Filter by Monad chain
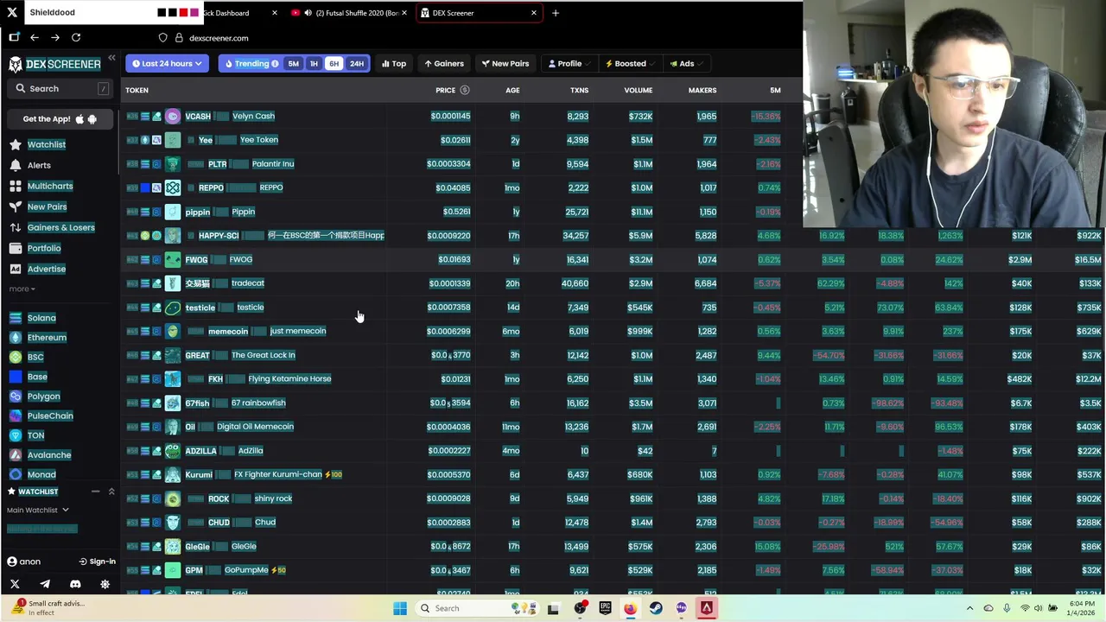This screenshot has width=1106, height=622. pyautogui.click(x=41, y=474)
